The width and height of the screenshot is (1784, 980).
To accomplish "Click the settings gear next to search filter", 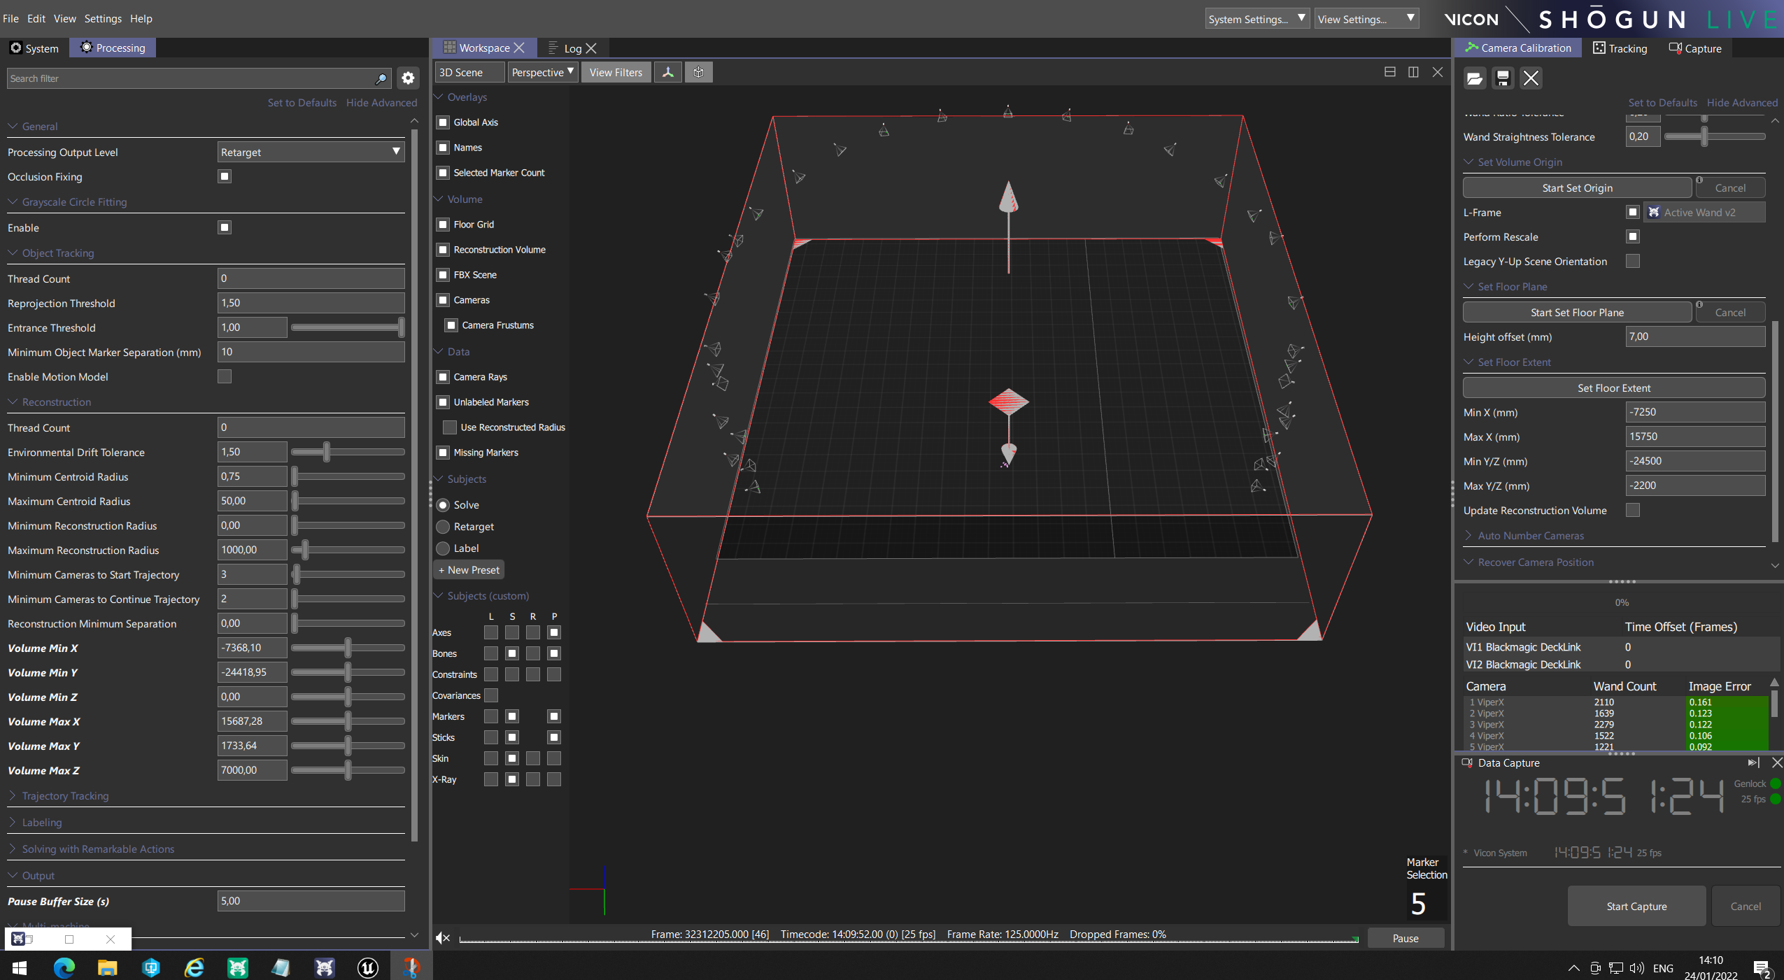I will pos(408,78).
